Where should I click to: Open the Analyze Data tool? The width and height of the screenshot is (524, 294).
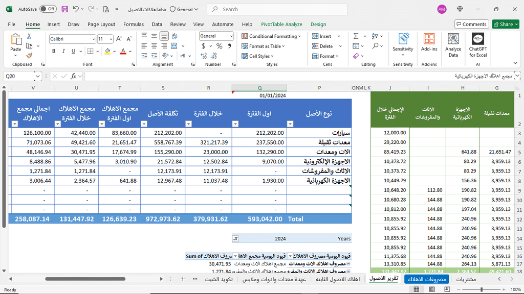(x=453, y=45)
